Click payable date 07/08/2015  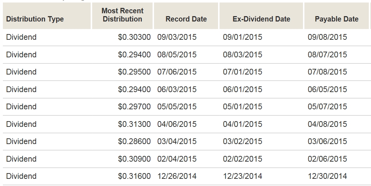(327, 72)
